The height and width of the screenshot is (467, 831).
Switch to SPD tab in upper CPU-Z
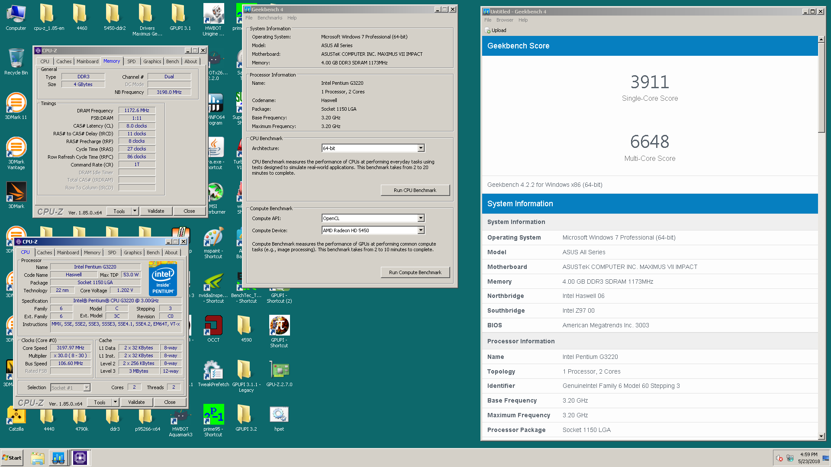[x=132, y=61]
